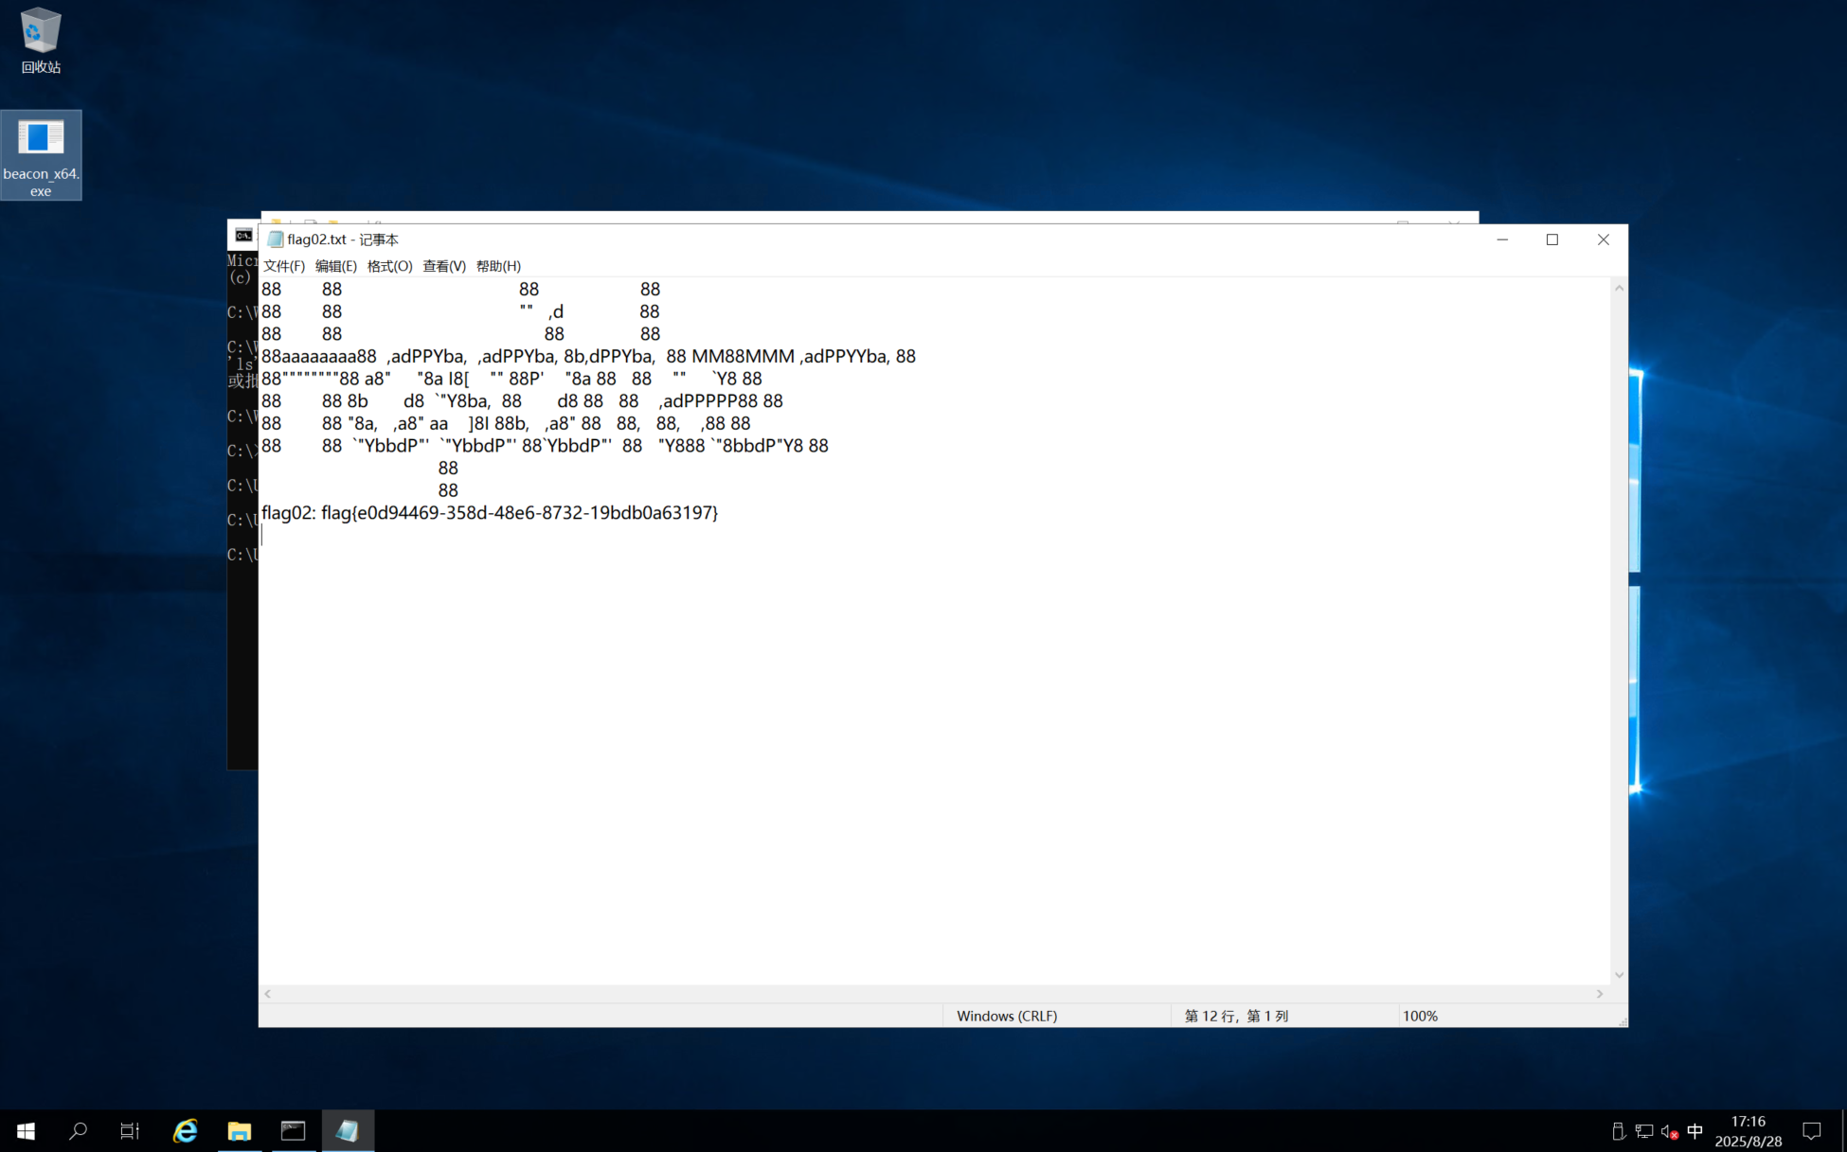Open the 文件(F) menu

[x=283, y=266]
